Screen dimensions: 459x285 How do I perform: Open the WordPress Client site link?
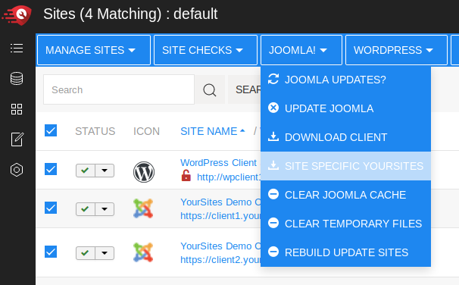218,162
